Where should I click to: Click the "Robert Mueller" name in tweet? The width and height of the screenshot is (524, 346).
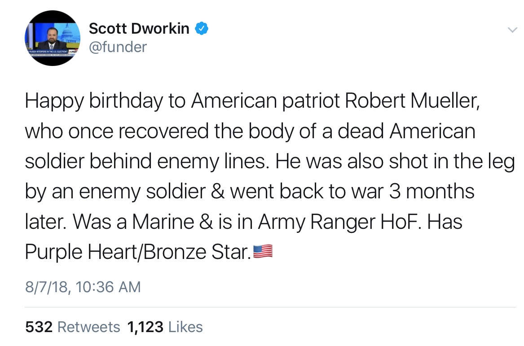pos(412,101)
